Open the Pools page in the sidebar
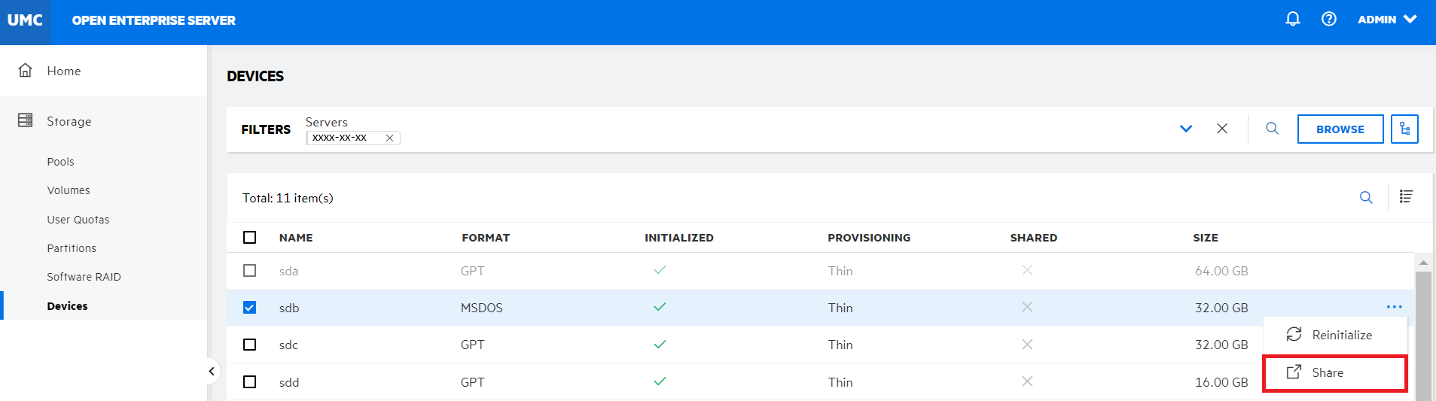This screenshot has height=401, width=1436. click(x=60, y=162)
